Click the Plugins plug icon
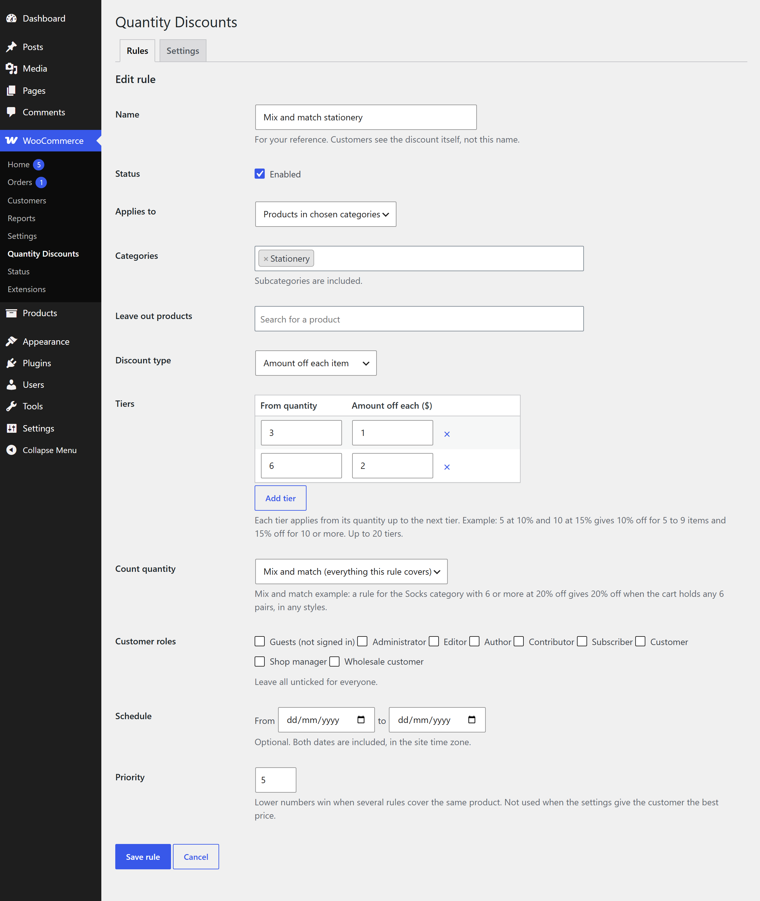Image resolution: width=760 pixels, height=901 pixels. click(12, 363)
